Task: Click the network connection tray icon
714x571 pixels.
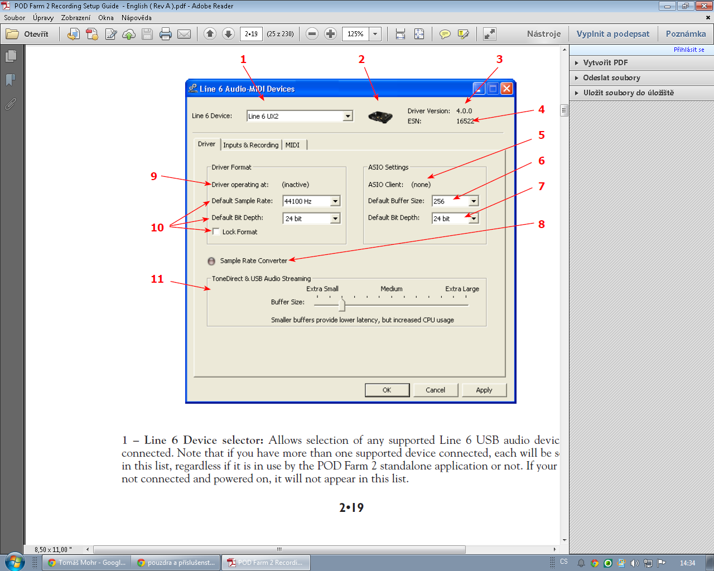Action: [x=648, y=563]
